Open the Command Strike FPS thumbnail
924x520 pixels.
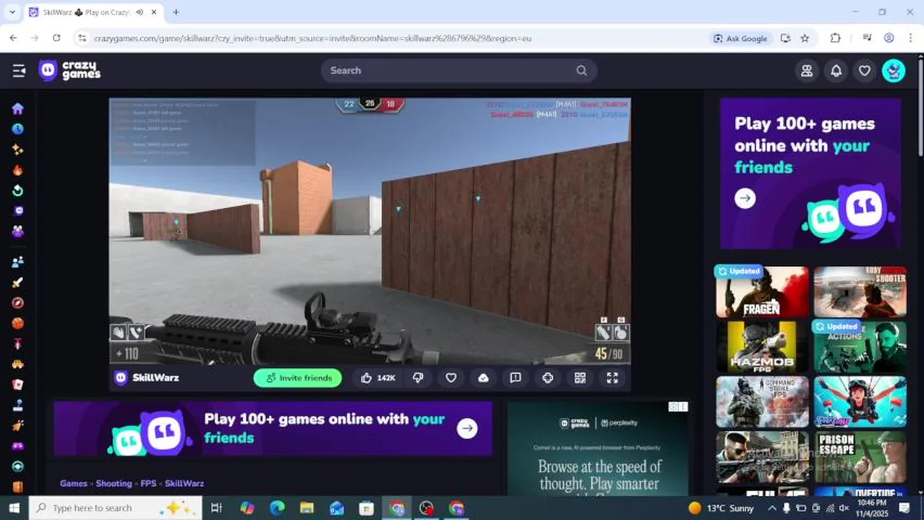(762, 402)
